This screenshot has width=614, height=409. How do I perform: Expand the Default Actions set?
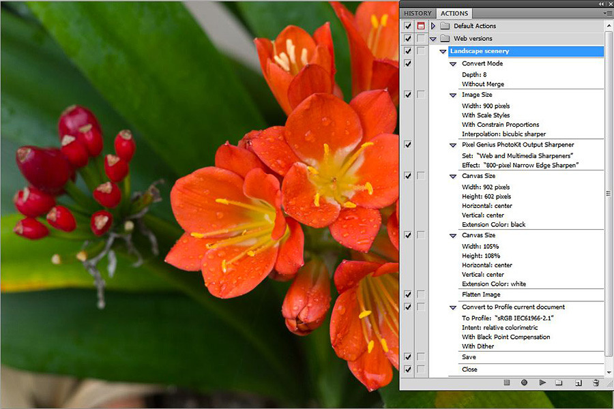tap(433, 26)
